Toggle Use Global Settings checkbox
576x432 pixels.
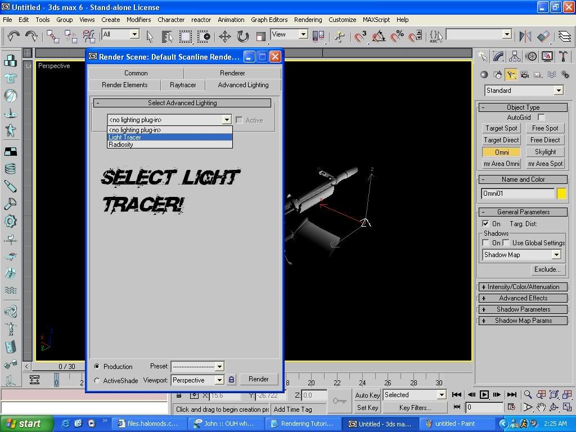pyautogui.click(x=506, y=243)
